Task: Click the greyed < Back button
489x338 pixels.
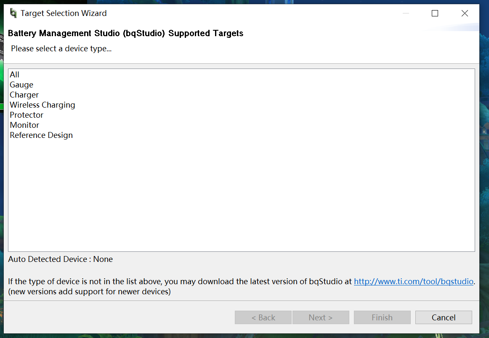Action: pyautogui.click(x=263, y=317)
